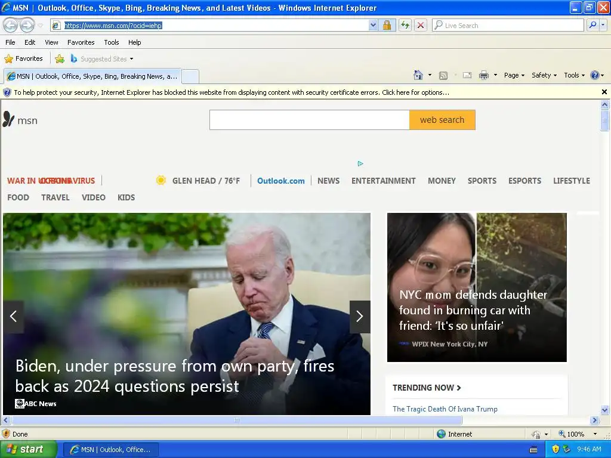Dismiss the security information bar

pos(604,92)
